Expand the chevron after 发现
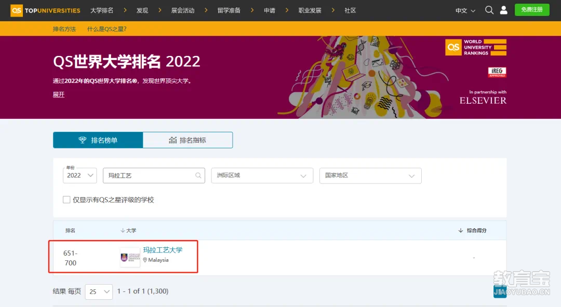The height and width of the screenshot is (307, 561). point(159,10)
